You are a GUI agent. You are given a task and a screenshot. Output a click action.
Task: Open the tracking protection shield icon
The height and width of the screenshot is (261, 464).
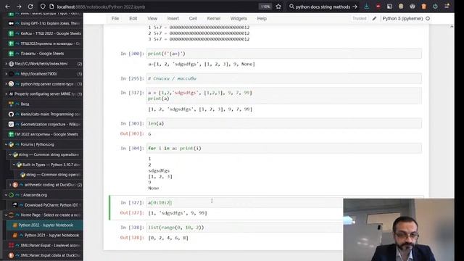[x=43, y=7]
